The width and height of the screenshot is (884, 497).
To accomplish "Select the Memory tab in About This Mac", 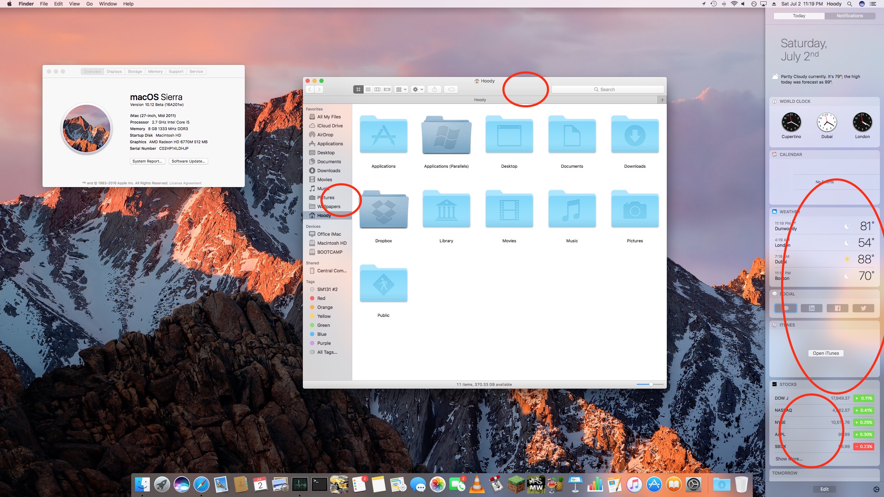I will pyautogui.click(x=155, y=71).
